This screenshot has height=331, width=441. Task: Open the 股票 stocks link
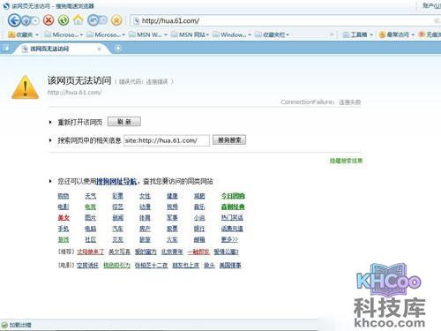coord(172,229)
